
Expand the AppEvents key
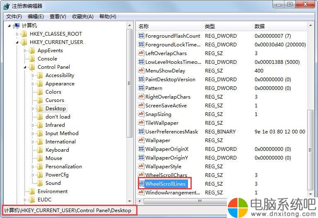(25, 51)
